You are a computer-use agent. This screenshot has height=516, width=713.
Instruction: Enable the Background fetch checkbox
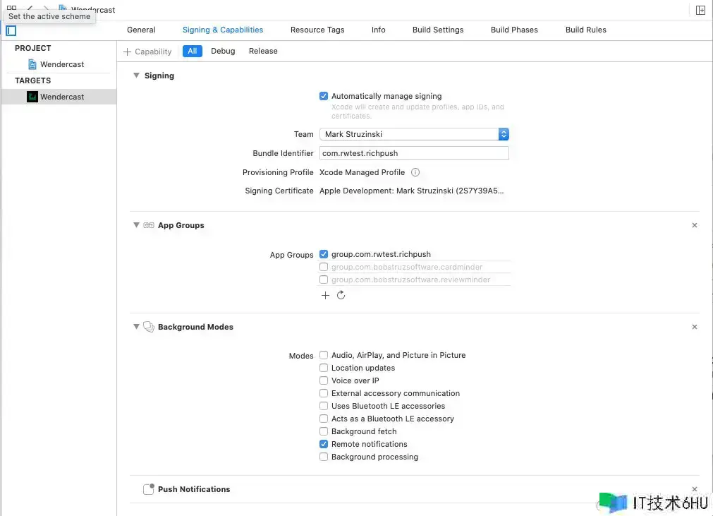(324, 431)
